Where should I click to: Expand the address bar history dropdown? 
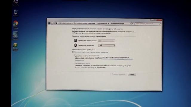[130, 23]
